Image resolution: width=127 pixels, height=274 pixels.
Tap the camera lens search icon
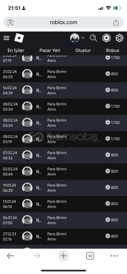(x=10, y=22)
